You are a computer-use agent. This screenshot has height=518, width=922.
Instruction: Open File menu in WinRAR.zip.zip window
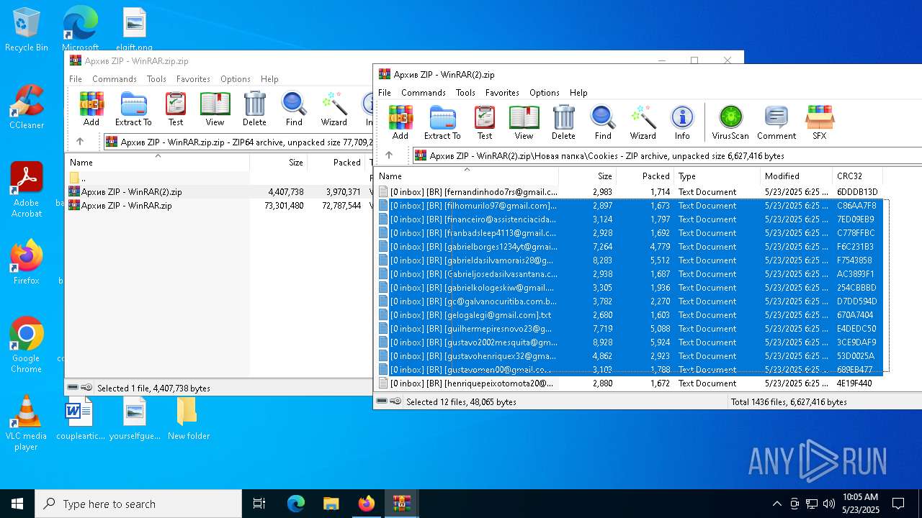(76, 79)
